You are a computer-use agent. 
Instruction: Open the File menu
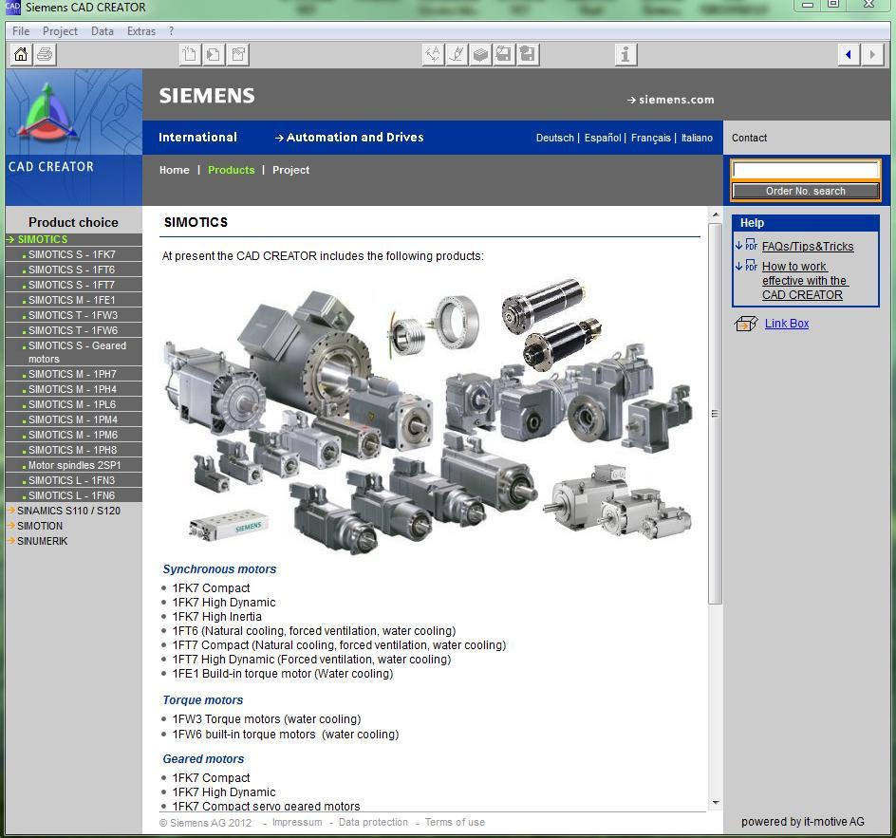pos(21,31)
